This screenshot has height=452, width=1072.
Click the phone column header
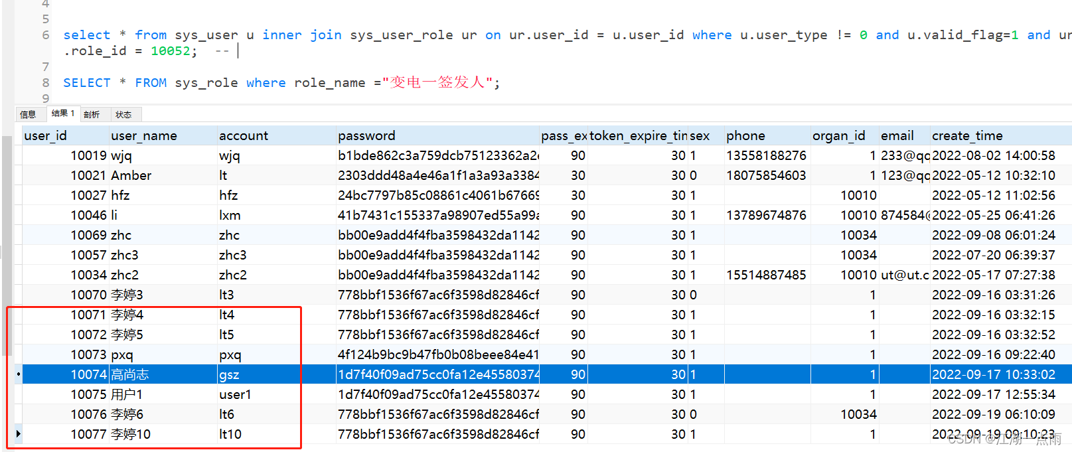[x=767, y=135]
